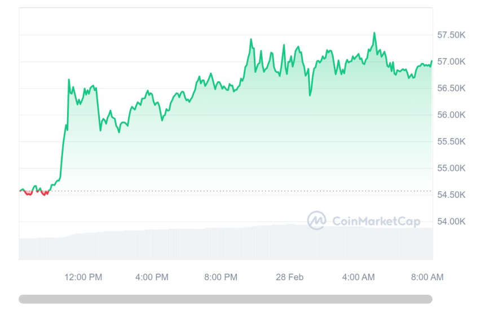Click the 57.00K price axis label
Image resolution: width=485 pixels, height=323 pixels.
[x=451, y=61]
